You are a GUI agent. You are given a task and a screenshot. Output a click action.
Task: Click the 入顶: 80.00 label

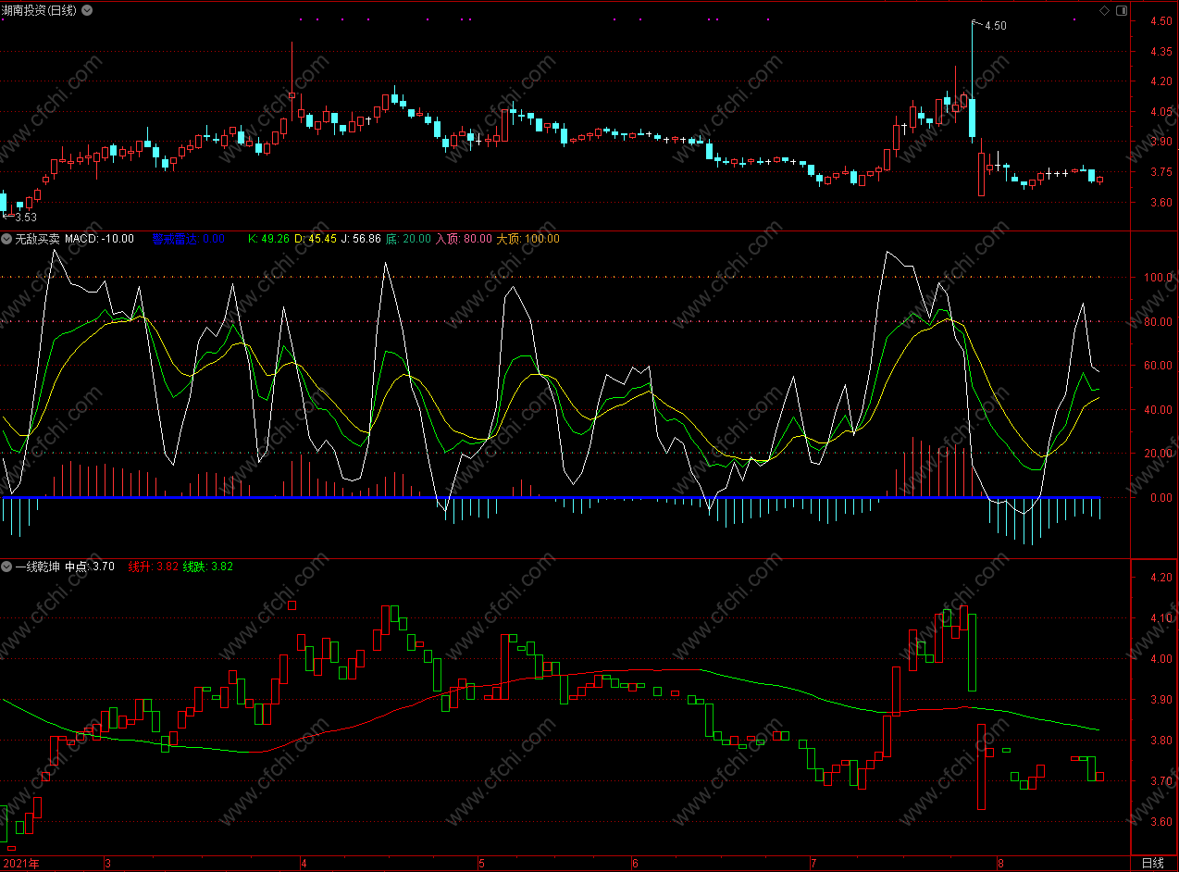[x=464, y=239]
